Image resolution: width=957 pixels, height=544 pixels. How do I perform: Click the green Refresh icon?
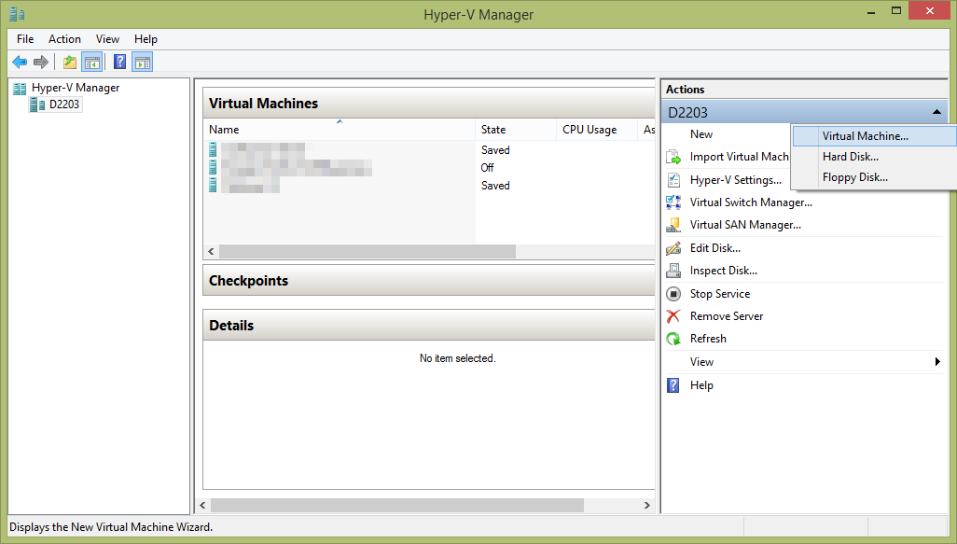[673, 339]
